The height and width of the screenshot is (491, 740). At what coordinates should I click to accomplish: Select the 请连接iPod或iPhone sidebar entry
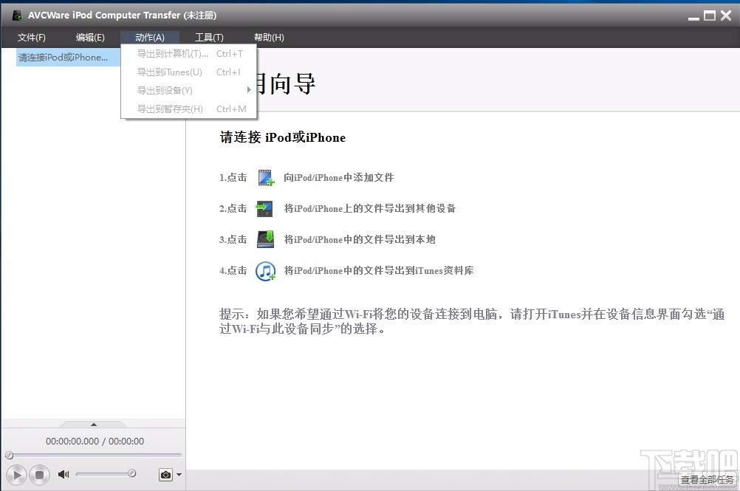click(x=65, y=57)
